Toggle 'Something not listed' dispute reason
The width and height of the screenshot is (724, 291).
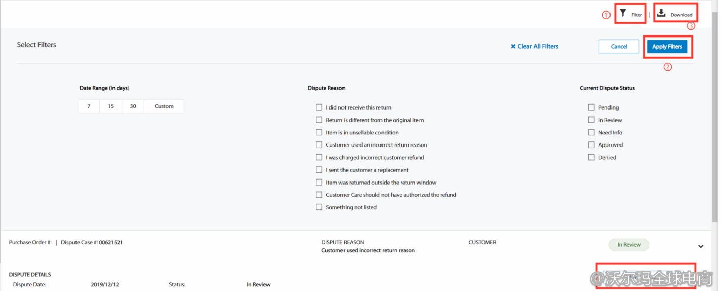319,207
